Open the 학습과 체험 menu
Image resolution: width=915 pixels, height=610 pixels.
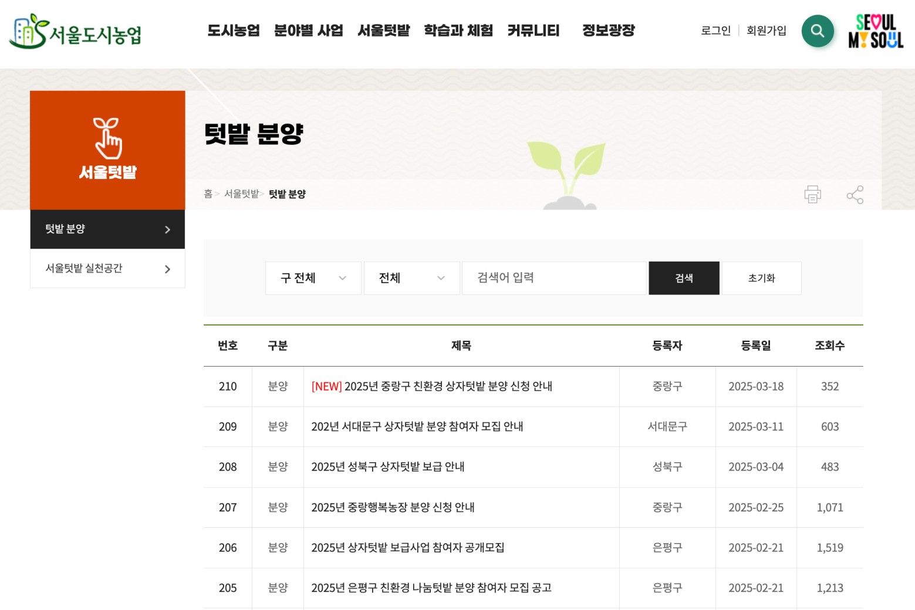tap(458, 30)
